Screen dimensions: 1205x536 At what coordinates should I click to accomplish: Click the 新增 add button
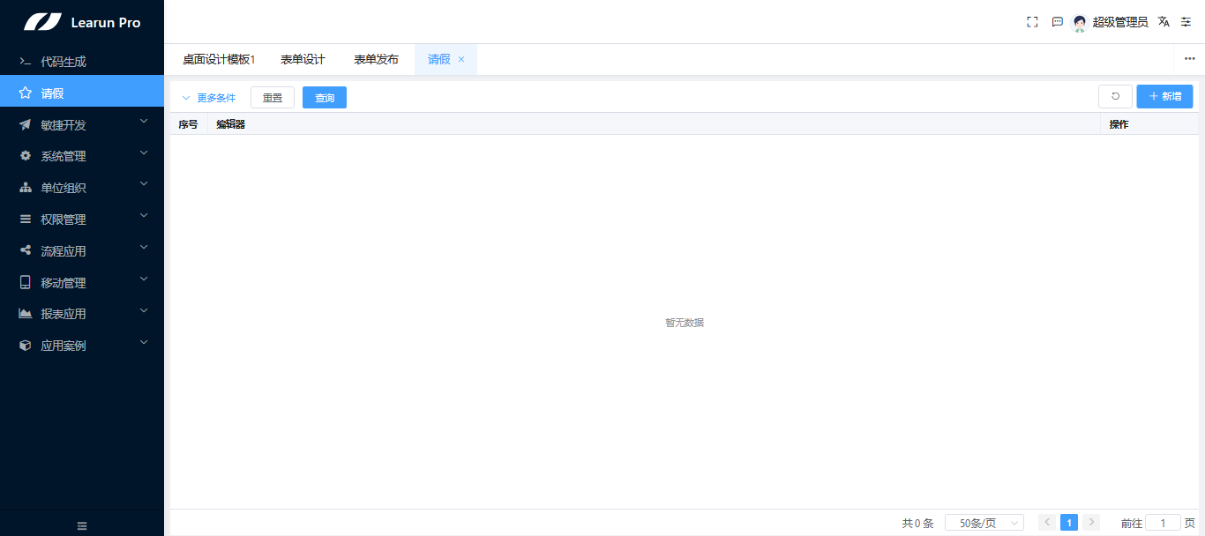coord(1164,96)
